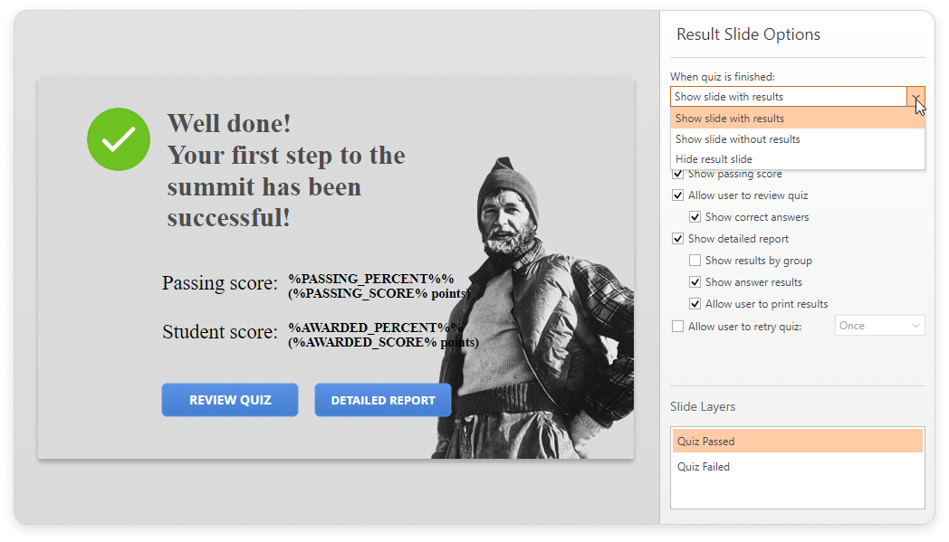The height and width of the screenshot is (542, 949).
Task: Select the %PASSING_PERCENT%% placeholder text
Action: tap(371, 279)
